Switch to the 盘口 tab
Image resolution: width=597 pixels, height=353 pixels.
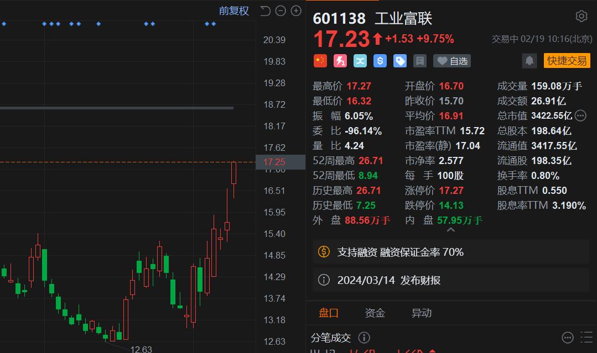pos(329,313)
